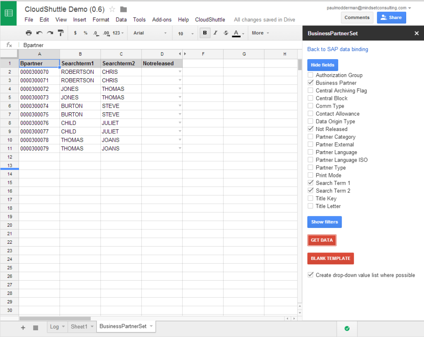Open Notreleased dropdown for row 6

180,106
